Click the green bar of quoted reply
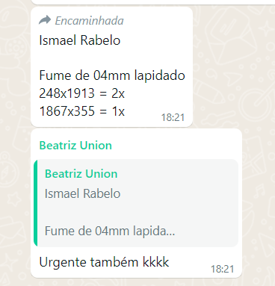The width and height of the screenshot is (275, 286). pyautogui.click(x=35, y=203)
